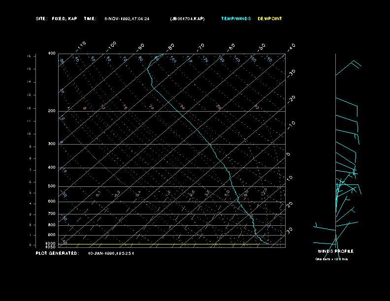The image size is (390, 301).
Task: Click the -40 temperature label at top-right corner
Action: tap(291, 47)
